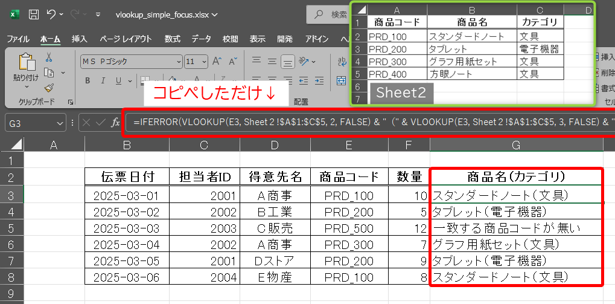
Task: Switch to the 数式 ribbon tab
Action: (x=173, y=39)
